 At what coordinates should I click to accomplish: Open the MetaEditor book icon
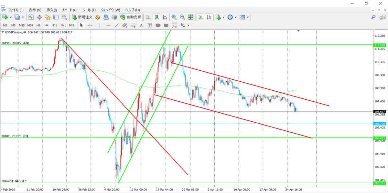97,17
